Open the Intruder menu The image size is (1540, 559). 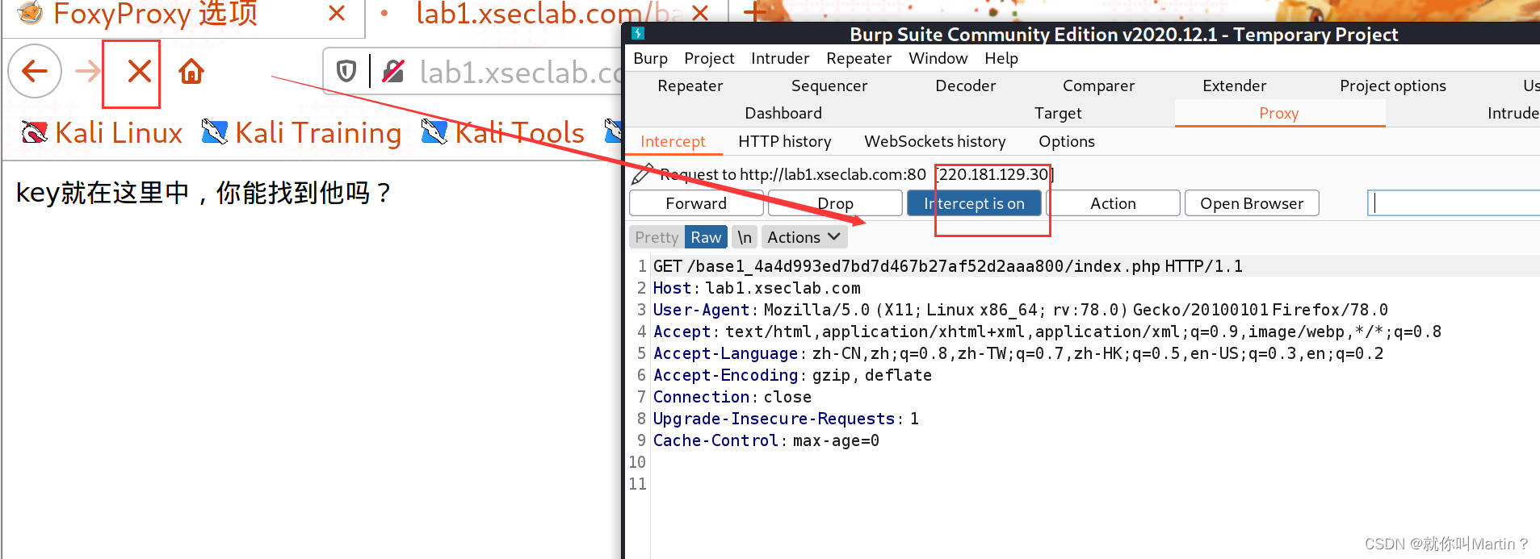[780, 58]
